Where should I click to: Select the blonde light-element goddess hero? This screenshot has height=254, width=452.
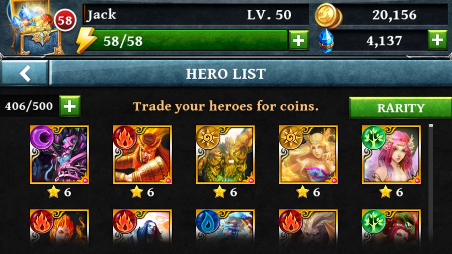click(308, 155)
